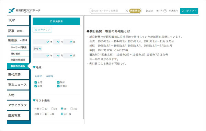Open the アサヒグラフ tab

pos(18,105)
